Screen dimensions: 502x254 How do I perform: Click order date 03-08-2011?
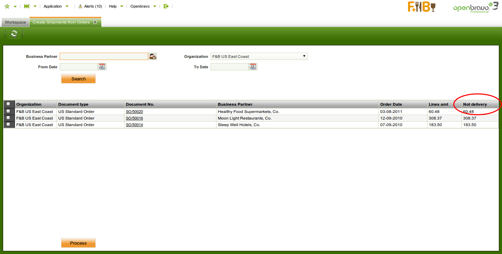[391, 112]
